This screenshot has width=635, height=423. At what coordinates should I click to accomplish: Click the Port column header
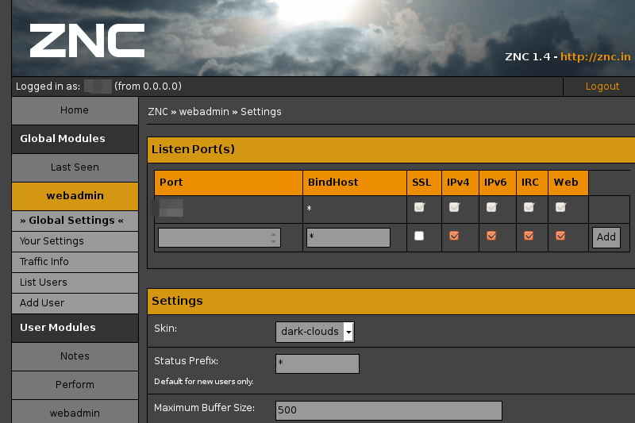[x=229, y=183]
